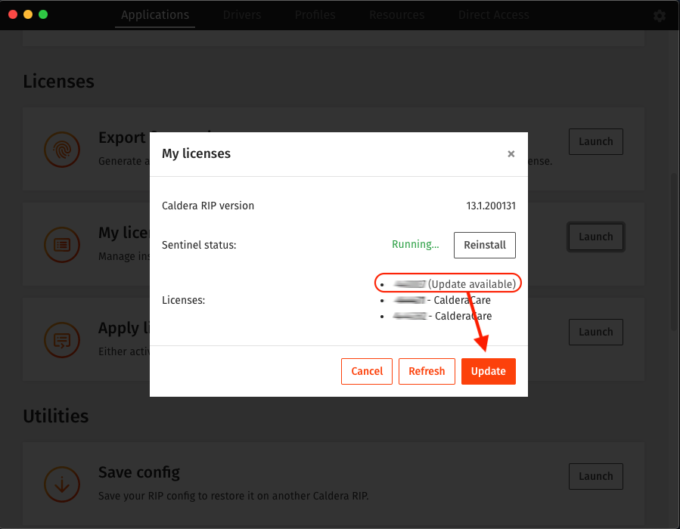Click the green fullscreen window button
This screenshot has width=680, height=529.
click(43, 14)
